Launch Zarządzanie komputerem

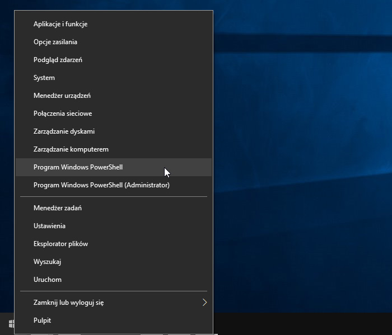click(x=114, y=149)
